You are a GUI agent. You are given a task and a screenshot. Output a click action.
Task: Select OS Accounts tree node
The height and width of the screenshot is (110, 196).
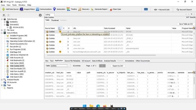point(12,82)
